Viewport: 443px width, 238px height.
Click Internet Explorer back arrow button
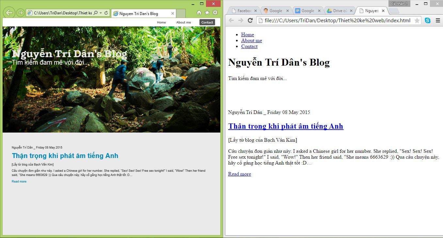pos(9,13)
